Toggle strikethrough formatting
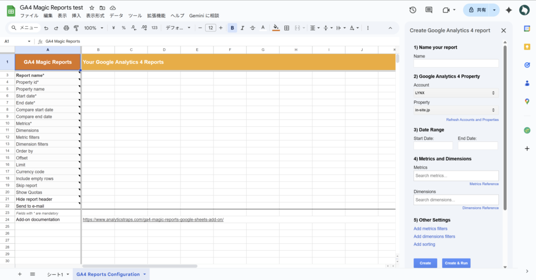536x280 pixels. [x=253, y=28]
